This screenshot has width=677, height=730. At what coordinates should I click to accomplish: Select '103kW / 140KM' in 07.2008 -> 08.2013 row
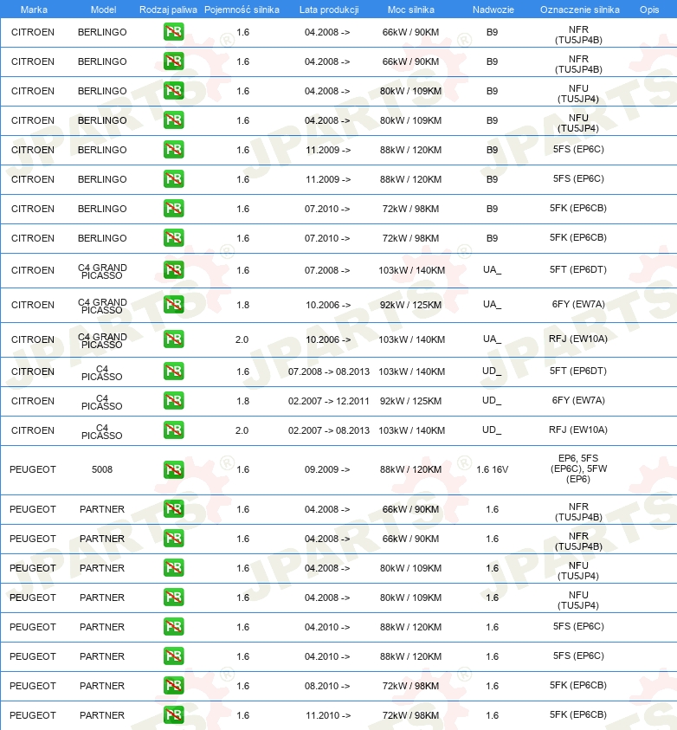[x=411, y=371]
